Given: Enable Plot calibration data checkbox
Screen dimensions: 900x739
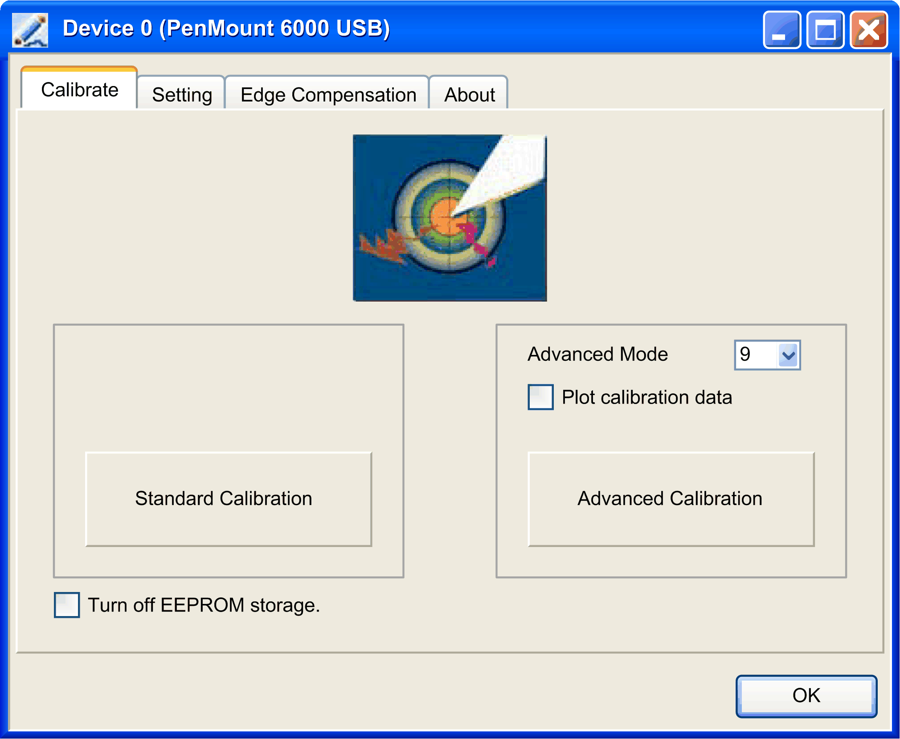Looking at the screenshot, I should tap(540, 397).
